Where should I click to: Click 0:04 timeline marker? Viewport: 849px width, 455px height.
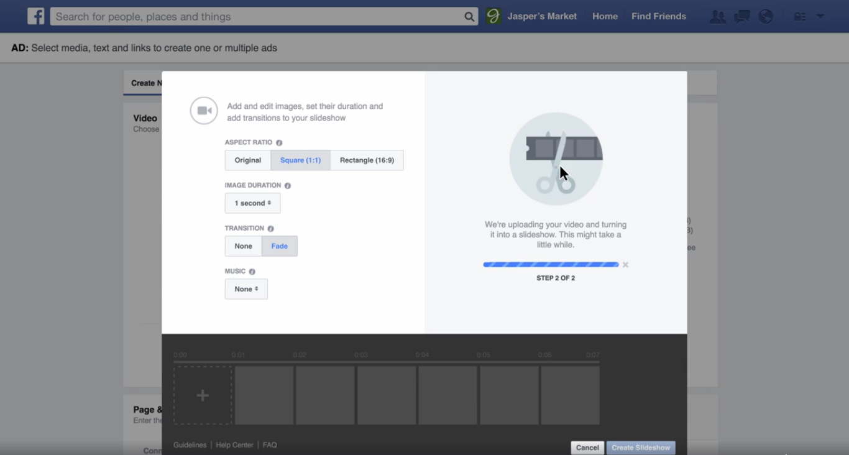tap(423, 355)
